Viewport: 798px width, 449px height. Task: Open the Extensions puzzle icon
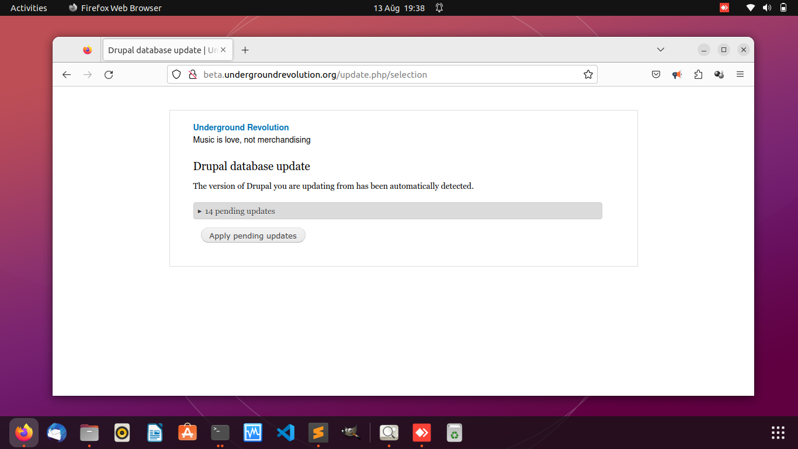pos(698,75)
